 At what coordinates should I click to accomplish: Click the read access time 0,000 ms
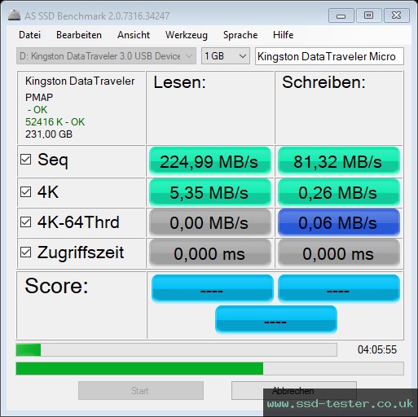point(210,253)
